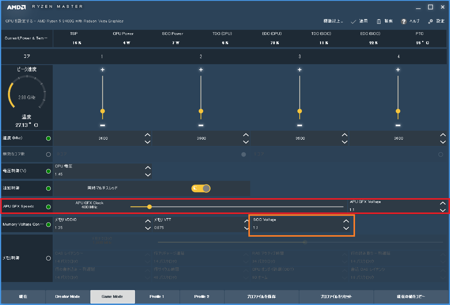This screenshot has width=450, height=305.
Task: Click the core 1 speed 3600 field
Action: pyautogui.click(x=103, y=138)
